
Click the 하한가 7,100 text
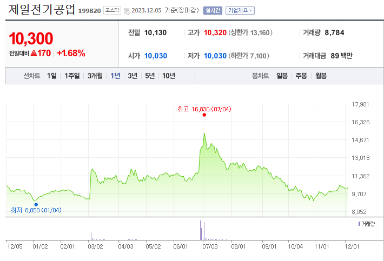(249, 56)
